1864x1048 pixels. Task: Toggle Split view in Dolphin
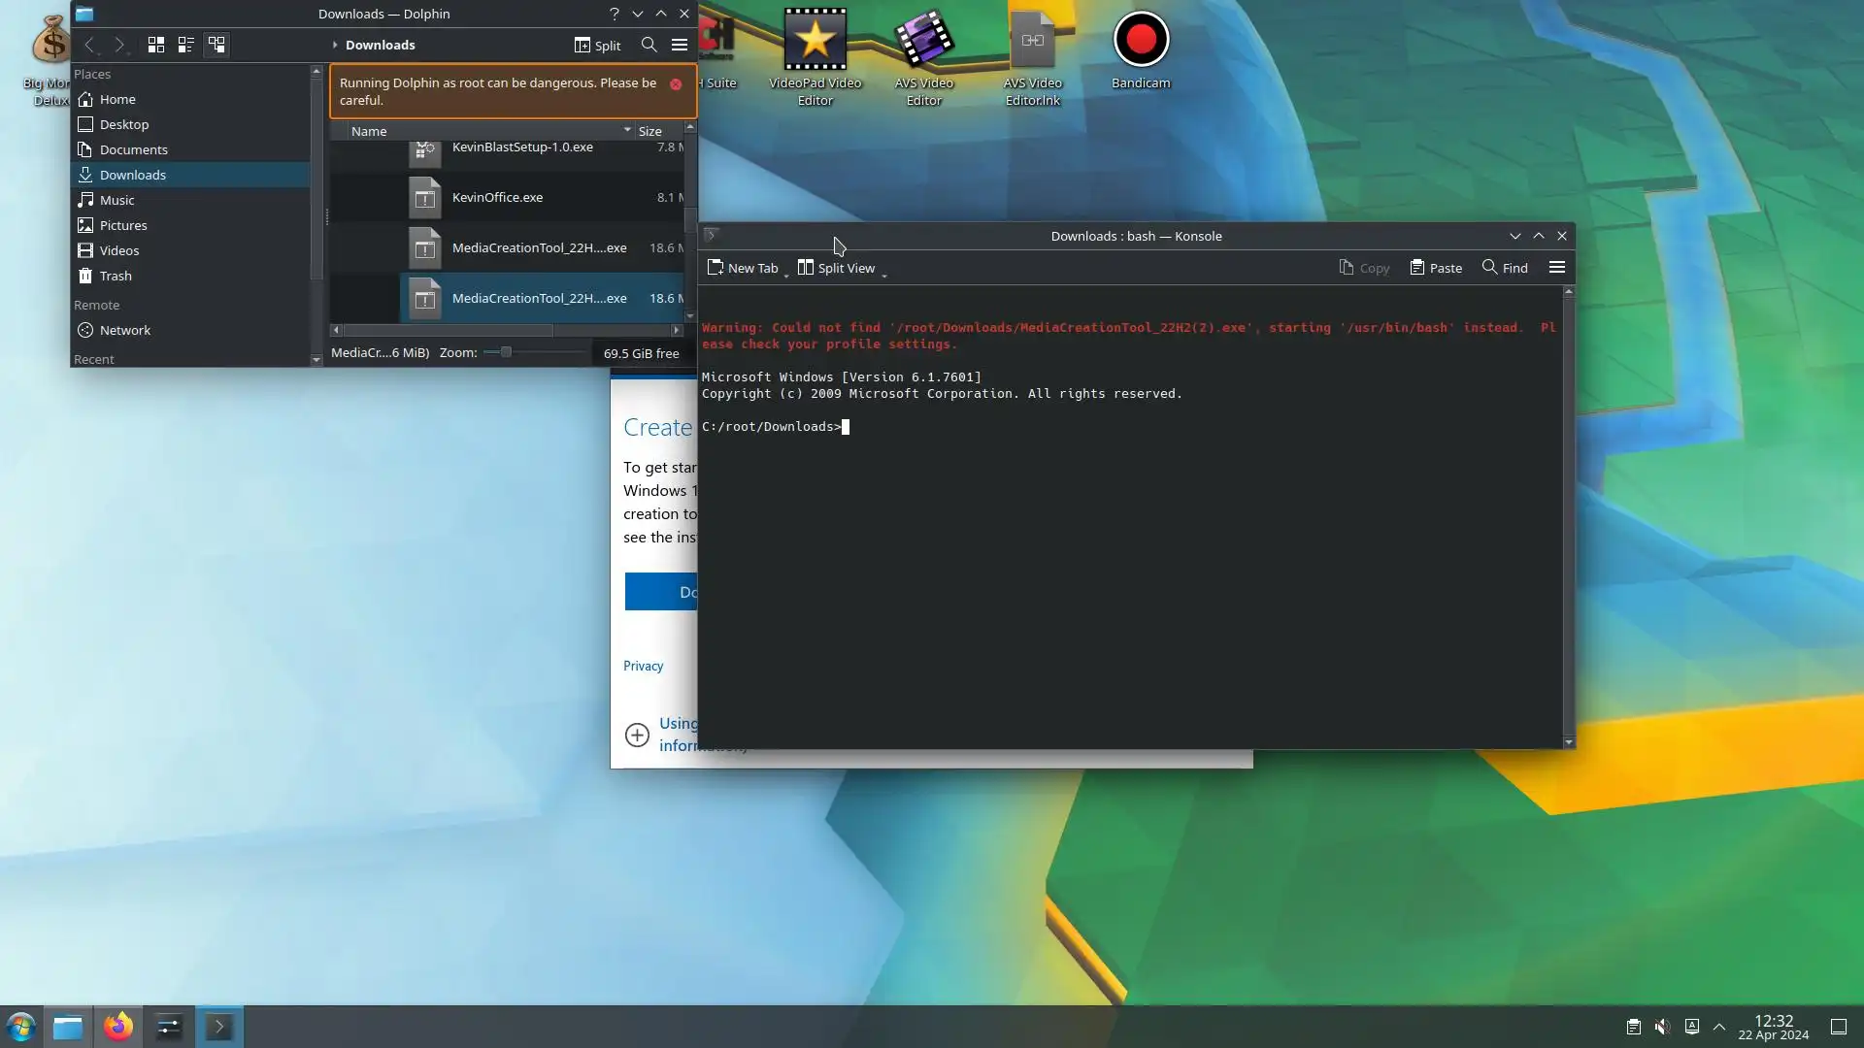click(x=597, y=45)
